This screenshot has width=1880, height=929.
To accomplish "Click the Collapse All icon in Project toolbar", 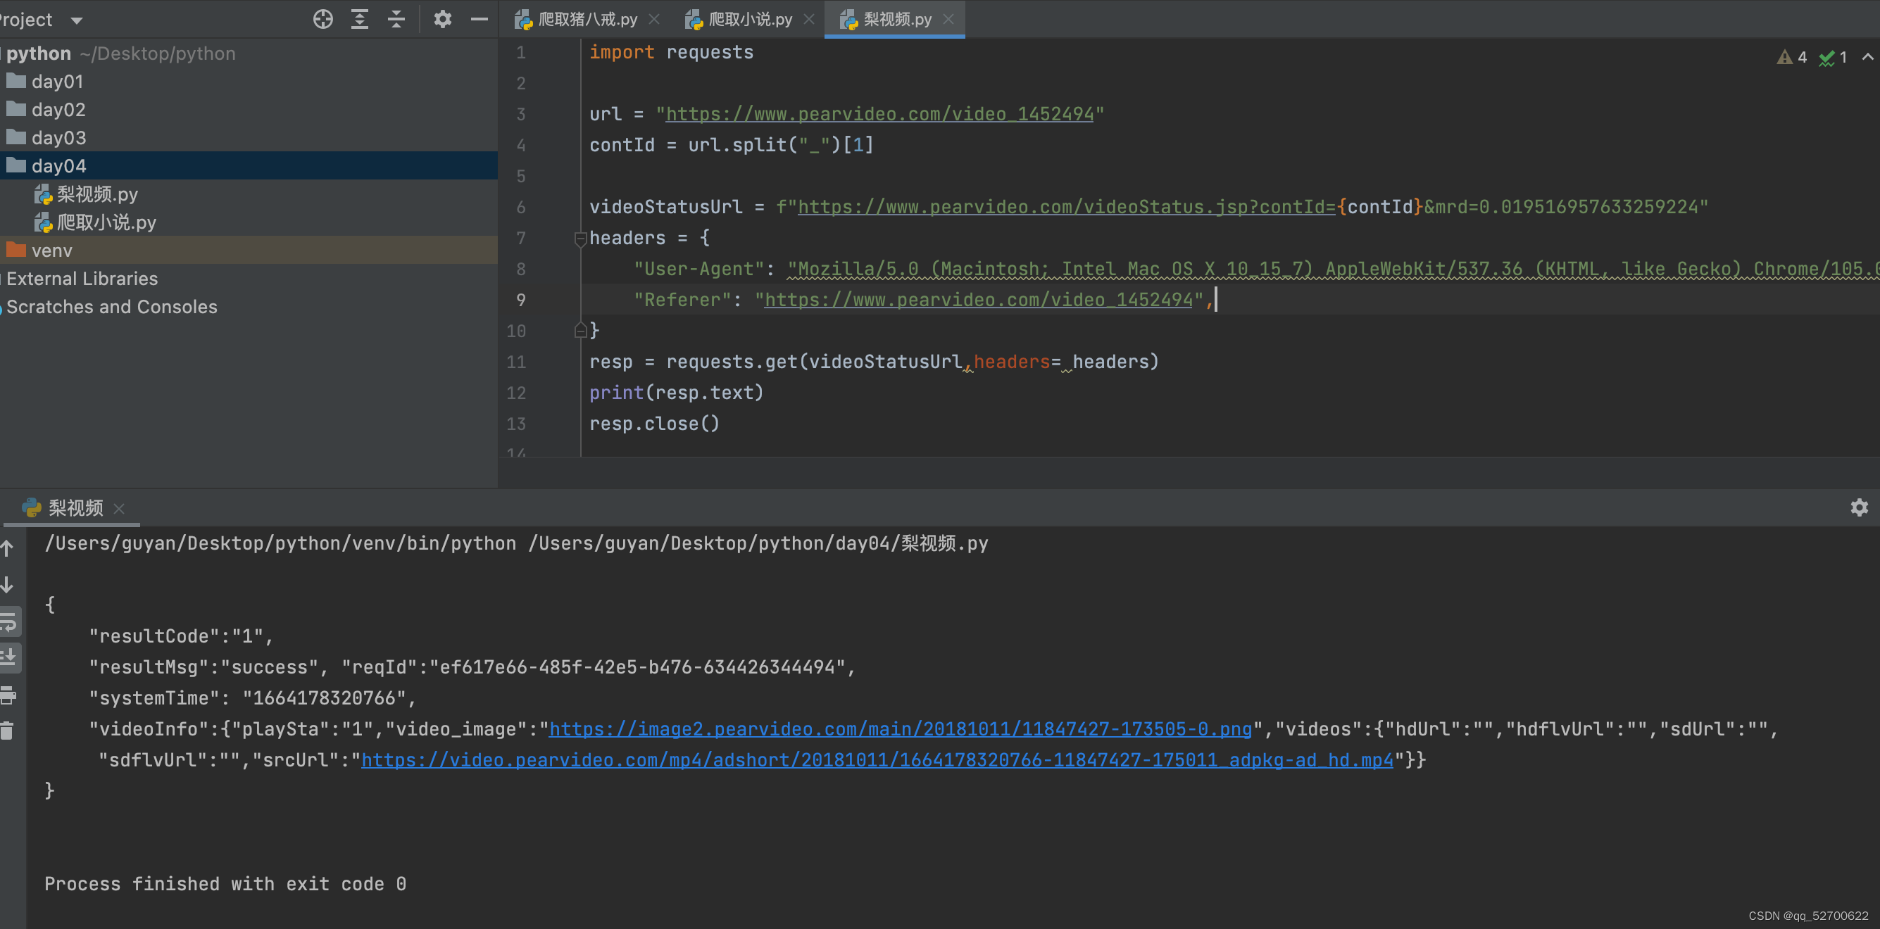I will (x=396, y=19).
